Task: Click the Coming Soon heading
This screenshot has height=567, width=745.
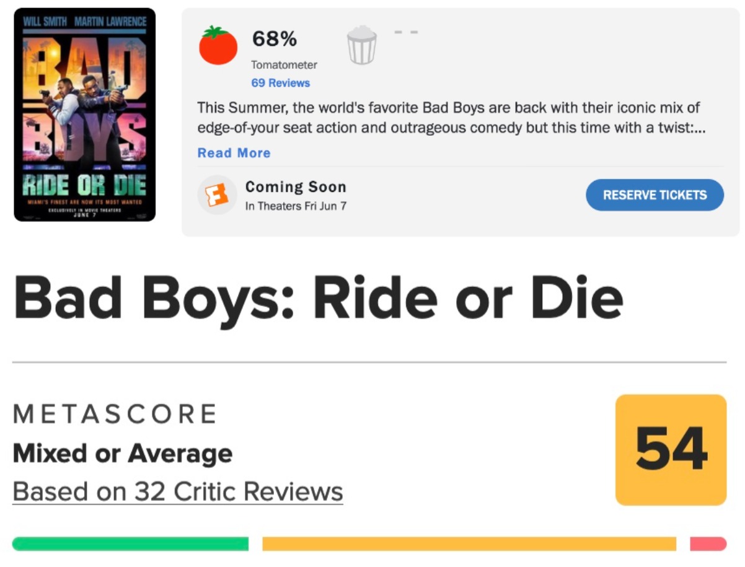Action: click(x=296, y=187)
